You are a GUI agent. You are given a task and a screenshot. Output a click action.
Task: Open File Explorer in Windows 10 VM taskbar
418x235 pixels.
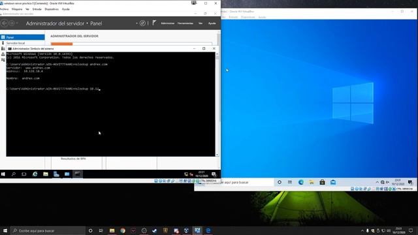coord(312,182)
